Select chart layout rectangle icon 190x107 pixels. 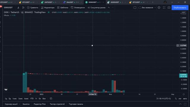pos(135,8)
